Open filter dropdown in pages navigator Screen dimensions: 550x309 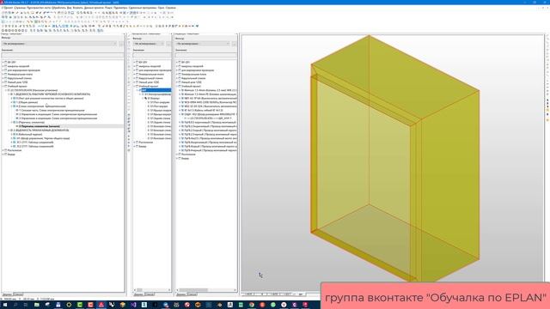(59, 44)
